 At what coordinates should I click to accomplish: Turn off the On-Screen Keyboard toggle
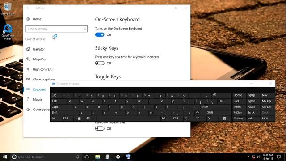point(100,35)
